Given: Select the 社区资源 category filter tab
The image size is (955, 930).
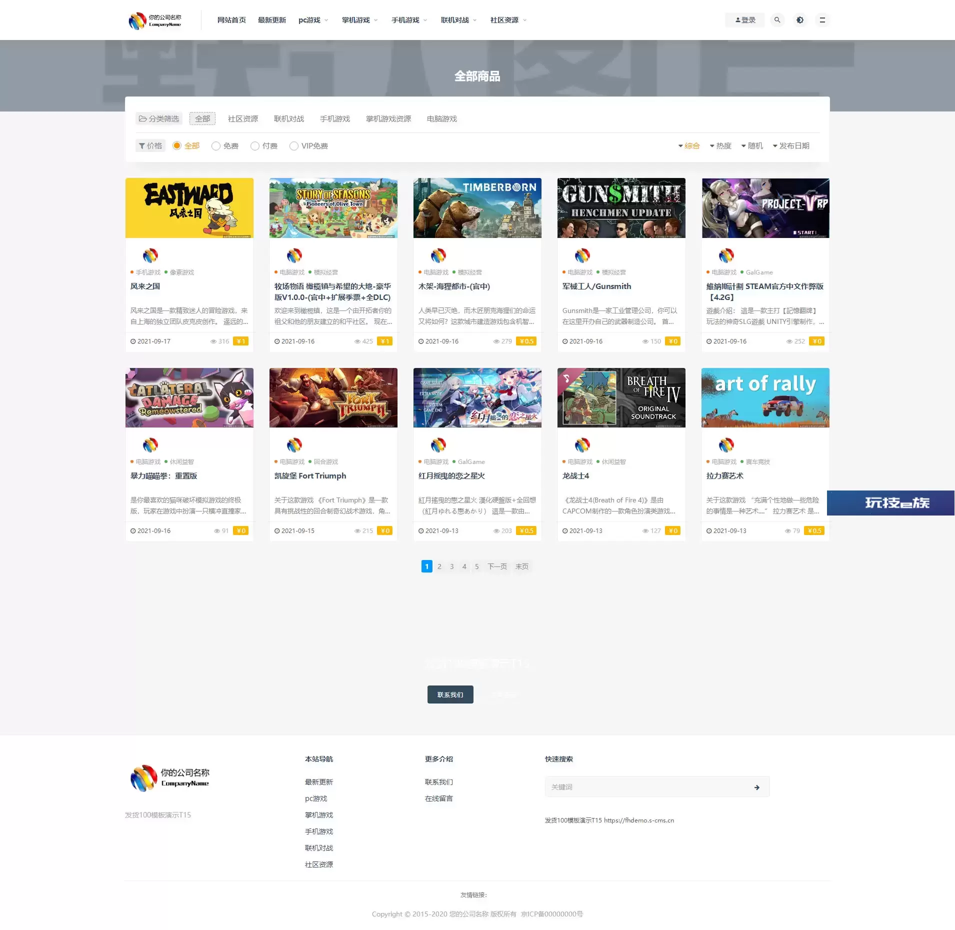Looking at the screenshot, I should [x=243, y=119].
